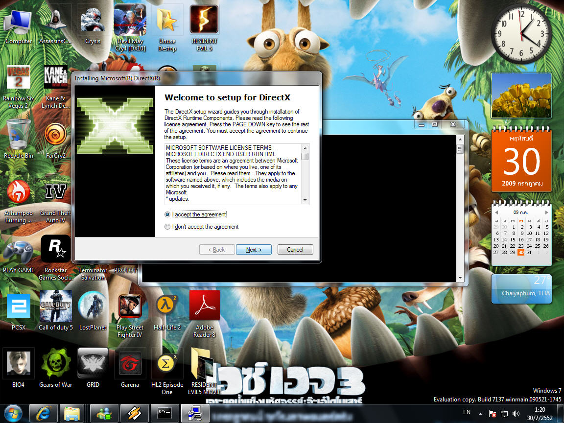This screenshot has height=423, width=564.
Task: Open the taskbar clock showing 1:20
Action: coord(540,414)
